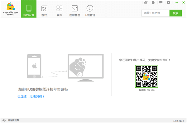The width and height of the screenshot is (187, 123).
Task: Open 已连接，无法识别？ help link
Action: [x=31, y=96]
